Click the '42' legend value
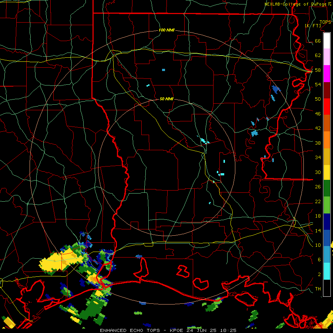This screenshot has height=333, width=333. [x=318, y=128]
